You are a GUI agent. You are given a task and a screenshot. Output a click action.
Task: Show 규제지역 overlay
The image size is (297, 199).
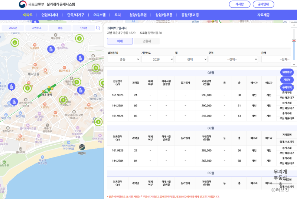click(287, 88)
